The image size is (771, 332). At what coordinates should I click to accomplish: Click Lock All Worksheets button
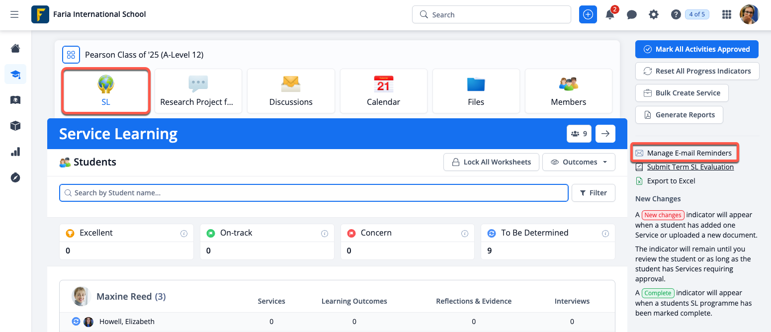click(491, 162)
